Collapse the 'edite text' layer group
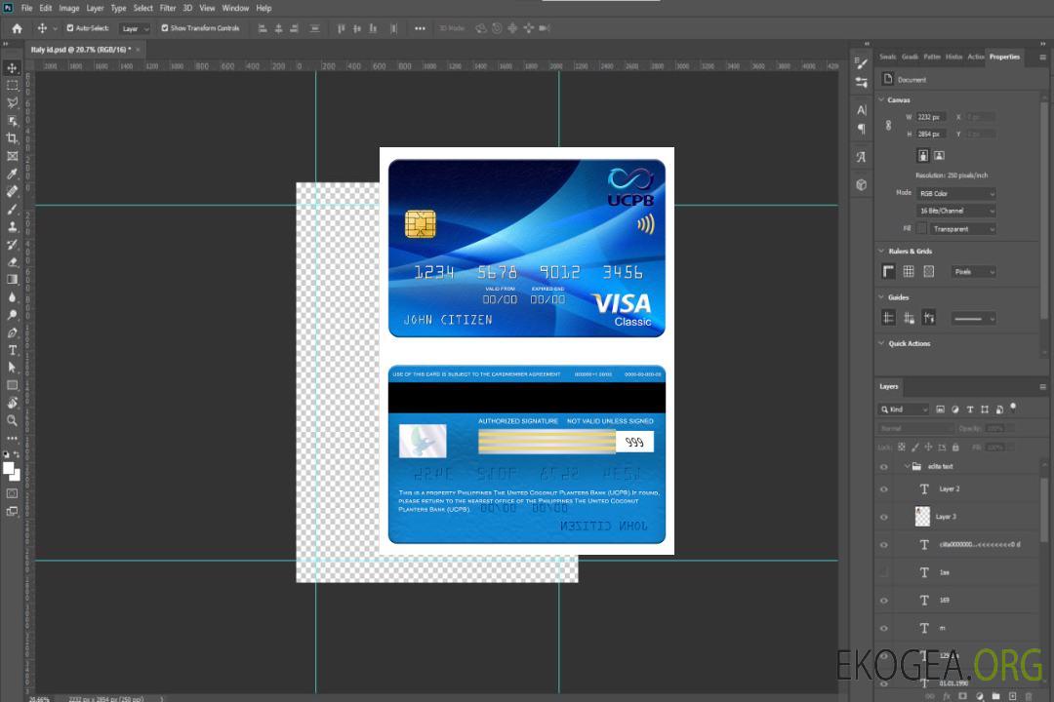 coord(907,466)
